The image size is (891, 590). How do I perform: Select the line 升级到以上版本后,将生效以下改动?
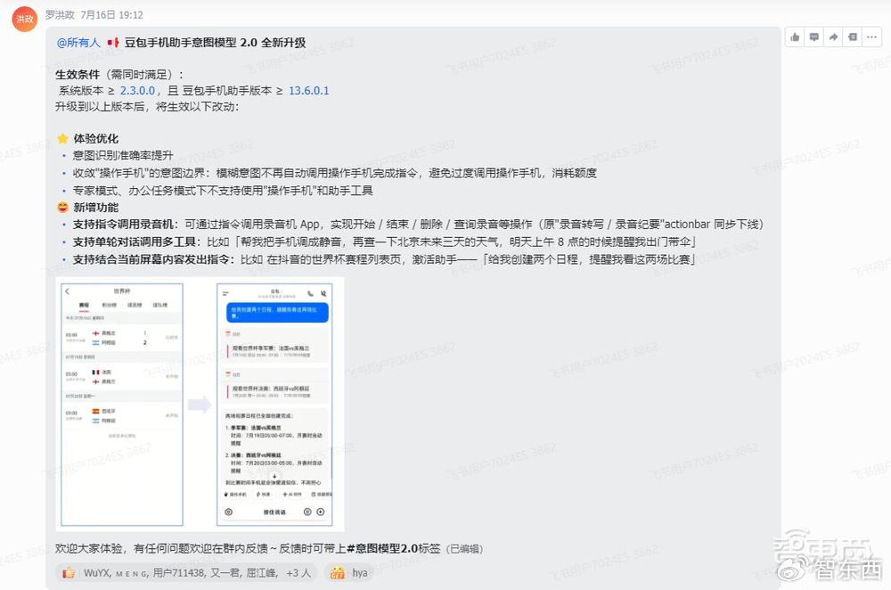pos(148,107)
